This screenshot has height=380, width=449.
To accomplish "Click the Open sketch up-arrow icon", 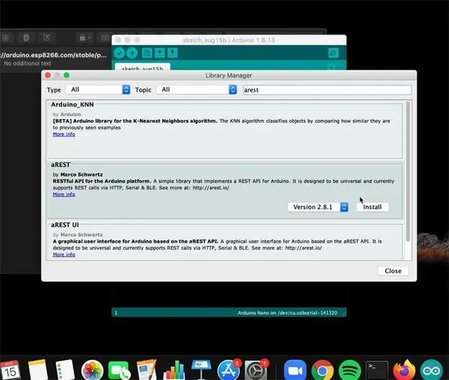I will [160, 53].
